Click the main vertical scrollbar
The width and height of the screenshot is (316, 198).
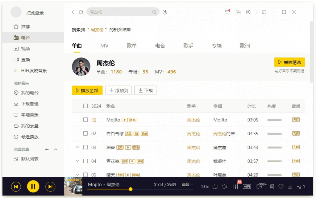(311, 52)
